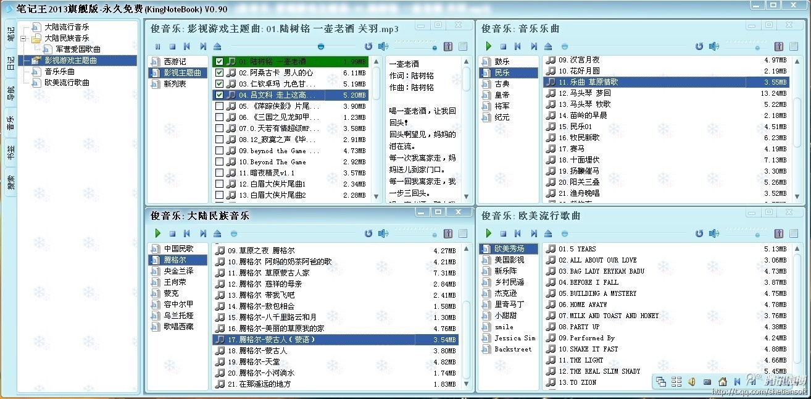
Task: Play music in 大陆民族音乐 player
Action: (x=158, y=233)
